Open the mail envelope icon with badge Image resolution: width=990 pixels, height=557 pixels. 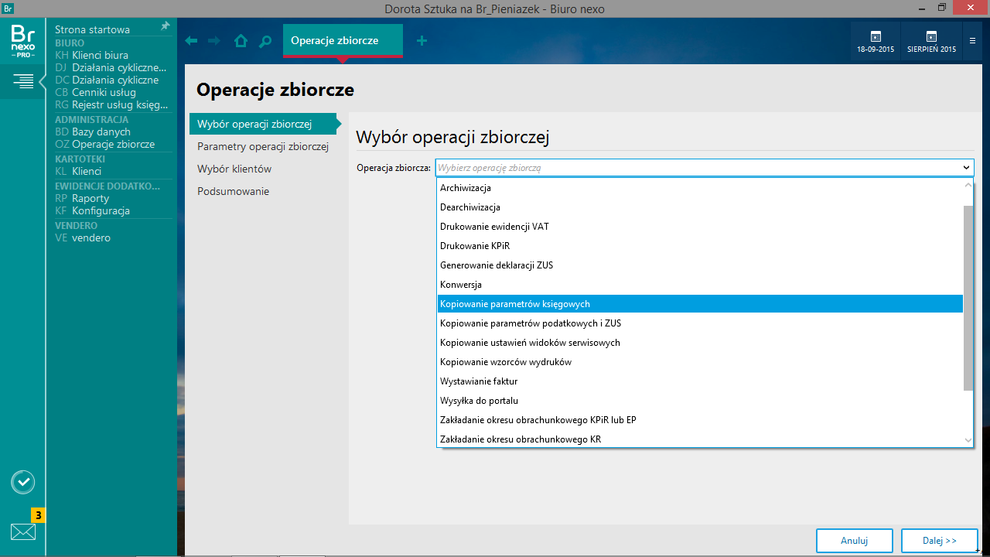pos(23,531)
